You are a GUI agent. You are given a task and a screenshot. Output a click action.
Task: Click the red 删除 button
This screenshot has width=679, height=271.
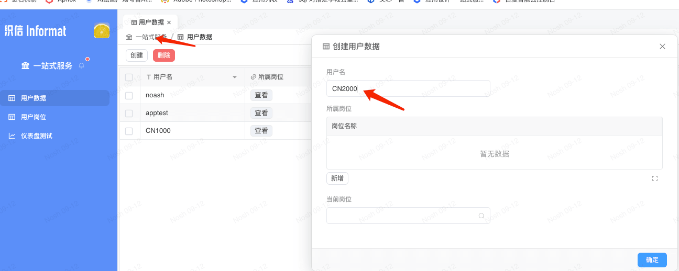[164, 55]
